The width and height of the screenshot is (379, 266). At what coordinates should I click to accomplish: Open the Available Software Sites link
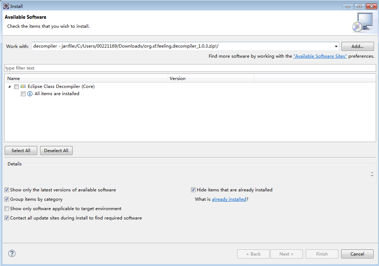[320, 56]
